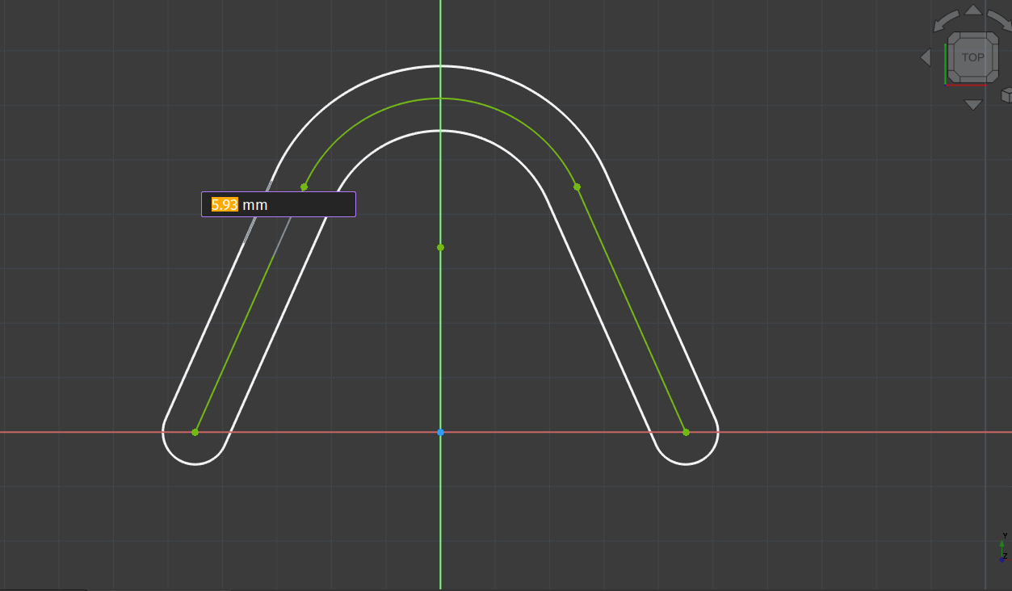Select the leftmost endpoint of the green spline
Image resolution: width=1012 pixels, height=591 pixels.
tap(195, 433)
